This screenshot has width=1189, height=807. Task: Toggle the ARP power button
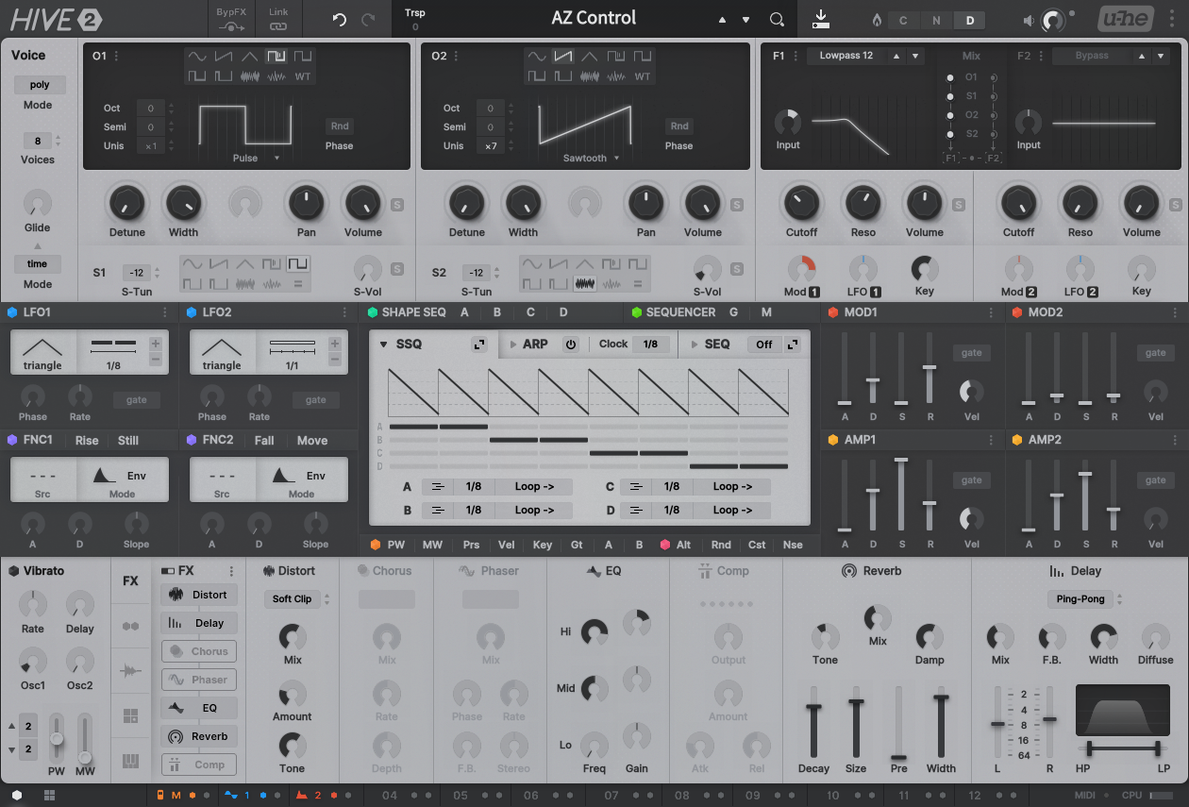click(571, 345)
